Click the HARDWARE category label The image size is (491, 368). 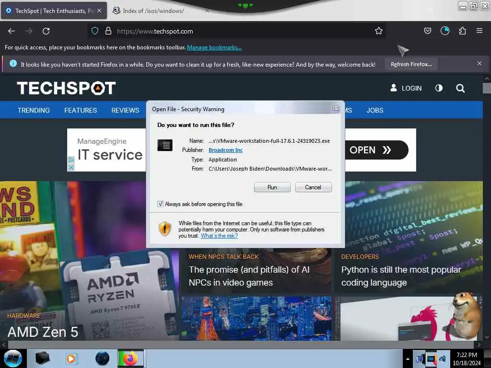pyautogui.click(x=24, y=315)
